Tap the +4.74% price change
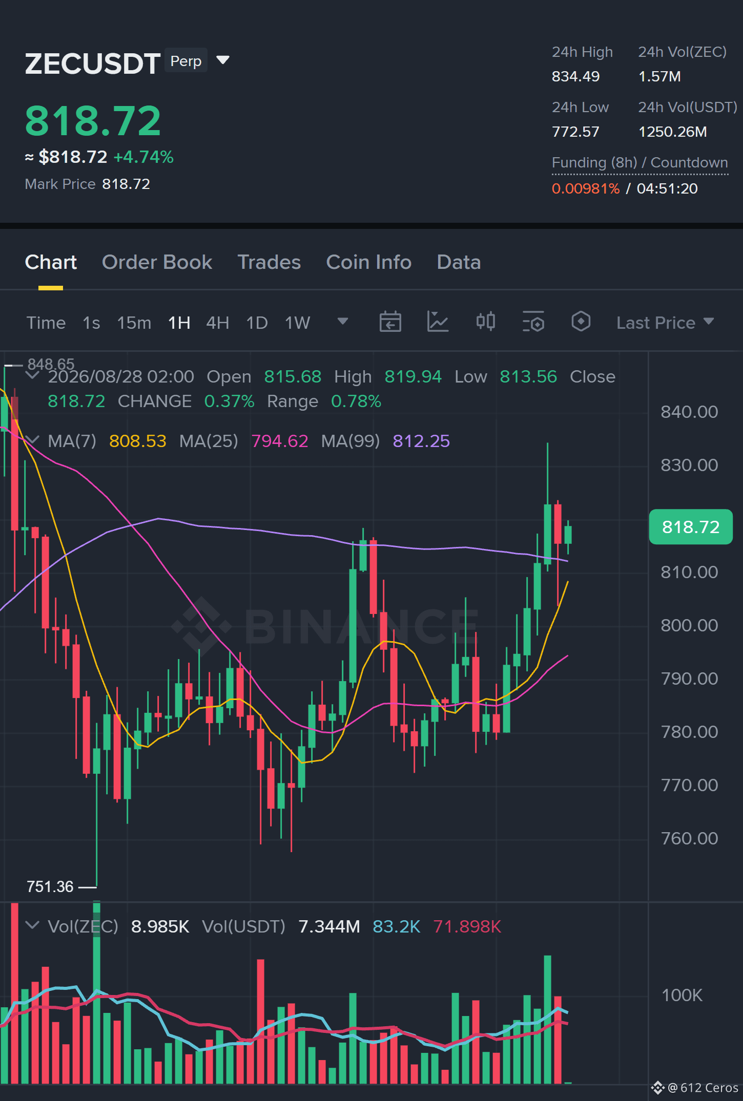Image resolution: width=743 pixels, height=1101 pixels. pos(143,157)
